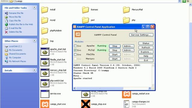Click the 'Apache started' log line
The width and height of the screenshot is (192, 108).
tap(83, 78)
